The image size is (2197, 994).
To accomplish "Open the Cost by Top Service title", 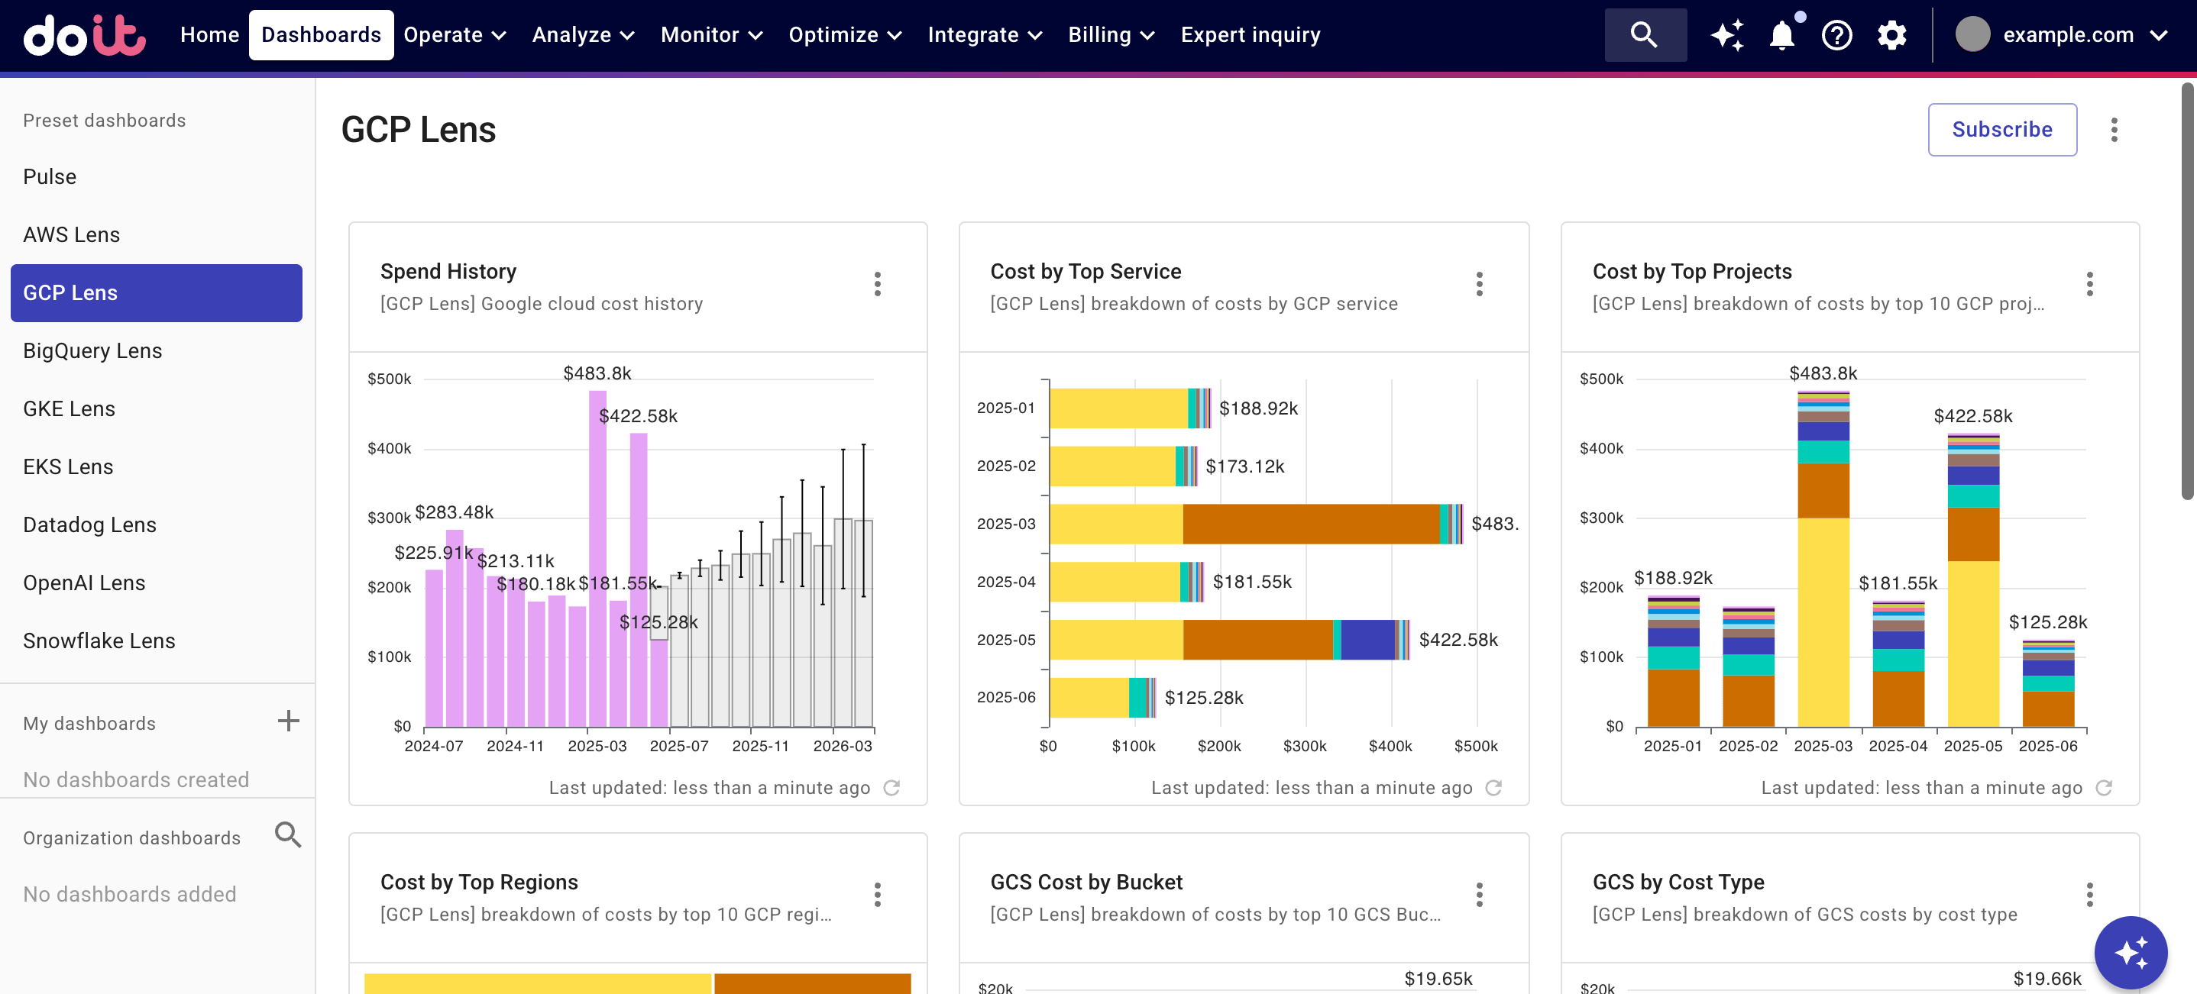I will click(1085, 271).
